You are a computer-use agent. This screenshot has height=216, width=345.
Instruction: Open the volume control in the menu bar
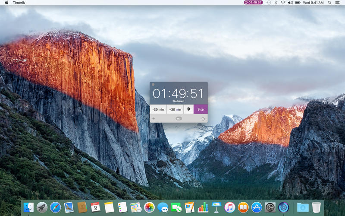290,3
